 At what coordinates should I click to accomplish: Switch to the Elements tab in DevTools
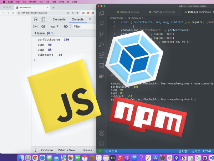pos(59,19)
